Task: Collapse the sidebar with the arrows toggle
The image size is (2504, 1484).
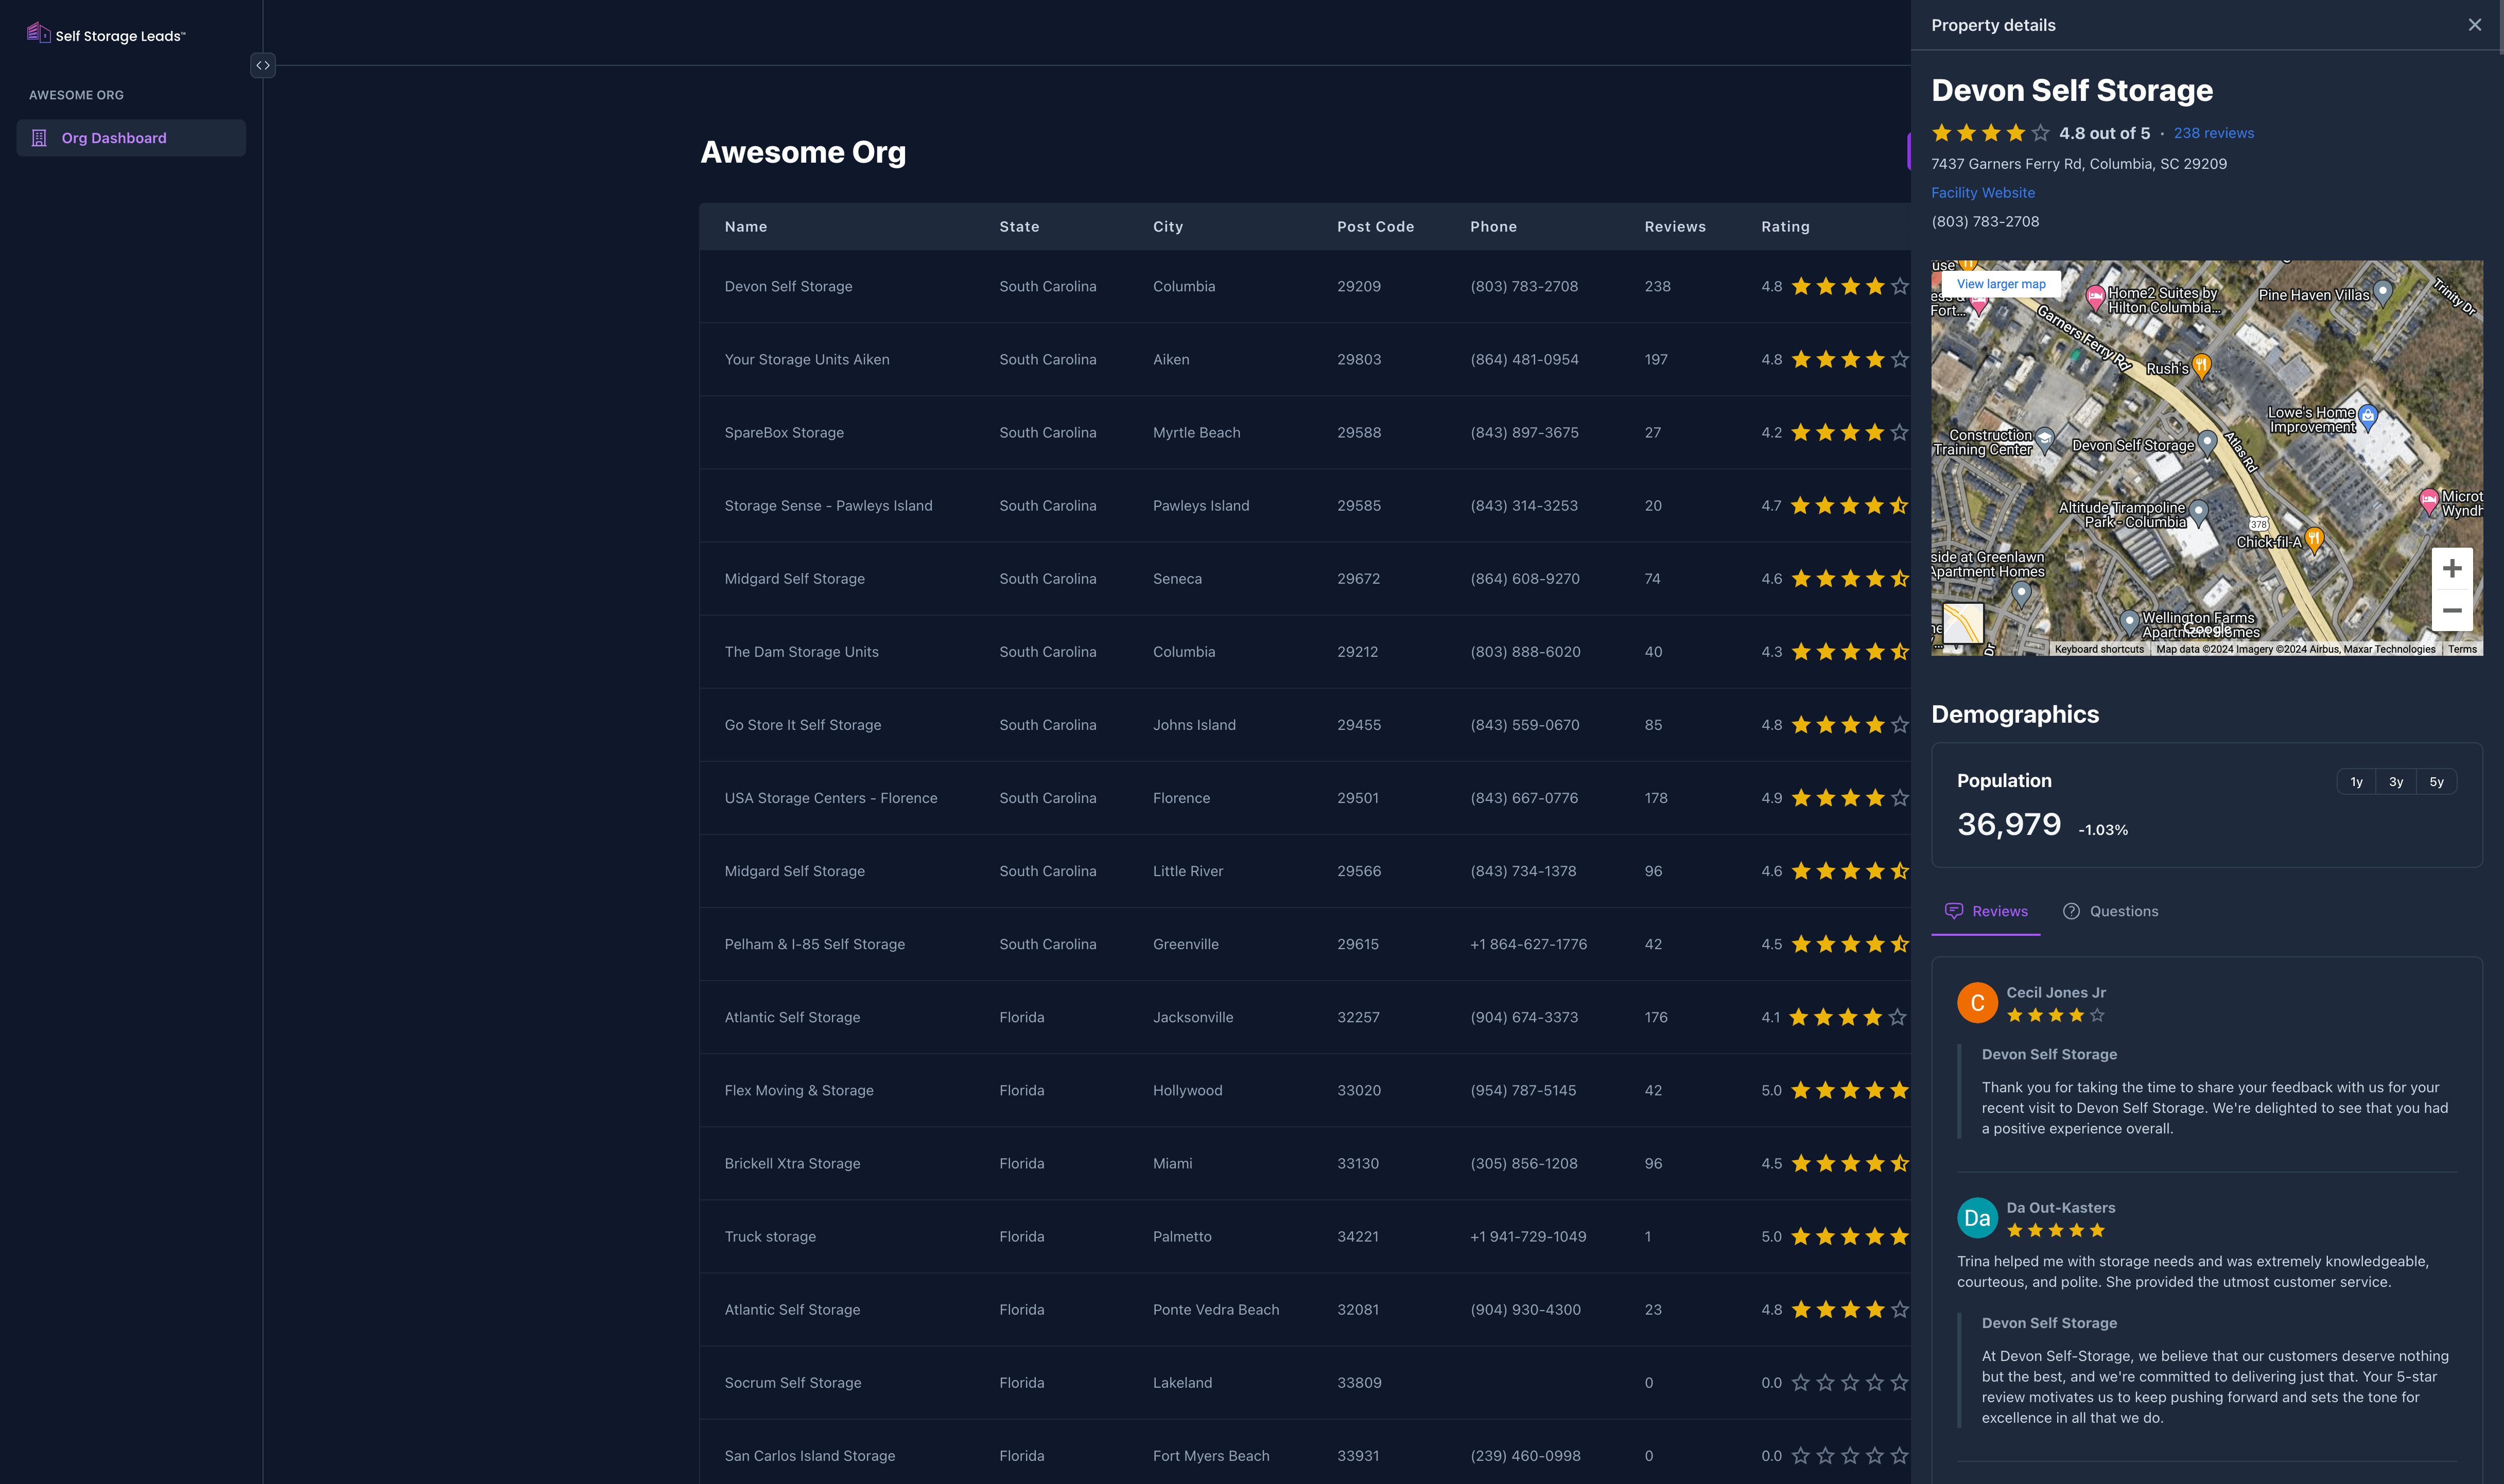Action: tap(263, 65)
